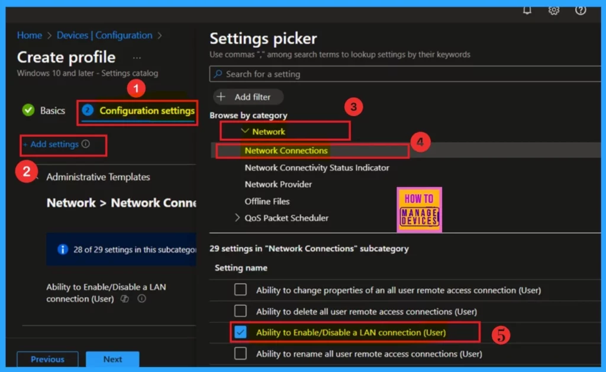Click the plus icon on Add filter
Screen dimensions: 606x372
(221, 97)
